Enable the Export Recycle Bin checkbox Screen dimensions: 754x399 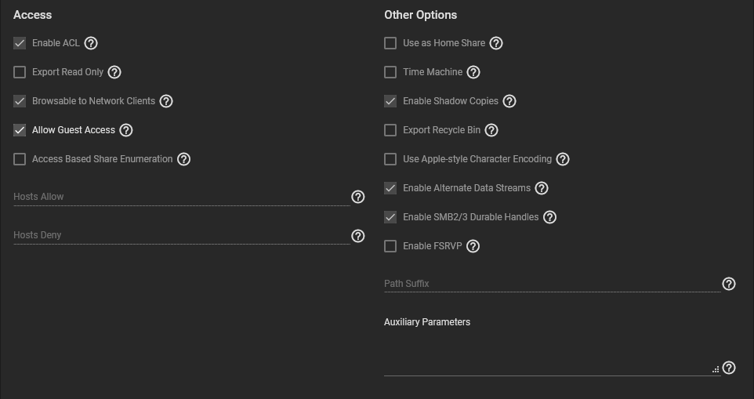[x=390, y=130]
